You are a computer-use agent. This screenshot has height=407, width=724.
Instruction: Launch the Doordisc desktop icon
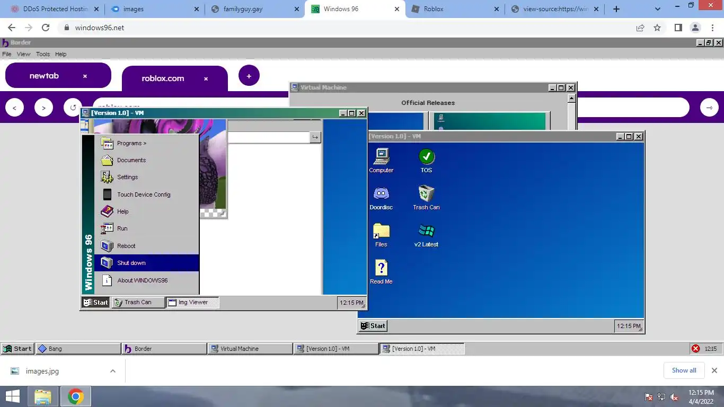[381, 198]
